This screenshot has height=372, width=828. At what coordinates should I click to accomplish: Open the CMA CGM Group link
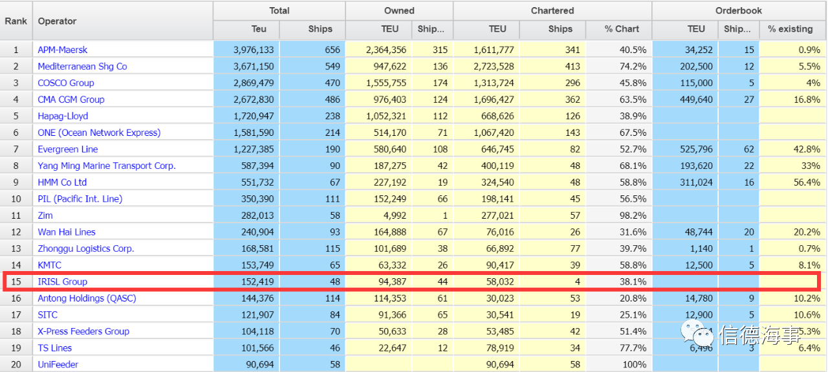tap(71, 100)
